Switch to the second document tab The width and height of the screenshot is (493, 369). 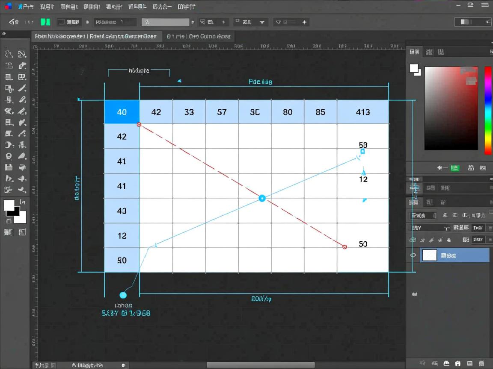pos(199,36)
